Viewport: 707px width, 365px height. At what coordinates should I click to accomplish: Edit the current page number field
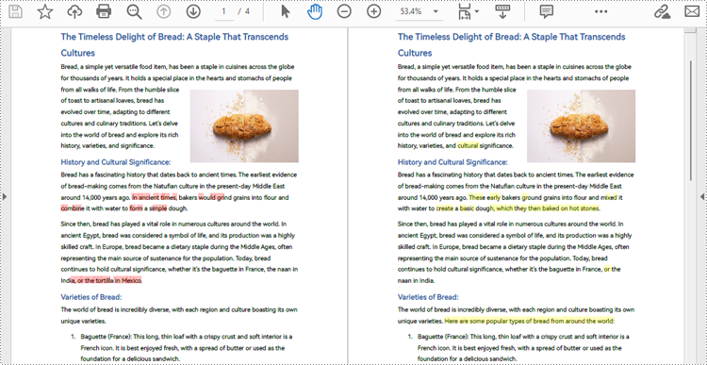pos(224,11)
